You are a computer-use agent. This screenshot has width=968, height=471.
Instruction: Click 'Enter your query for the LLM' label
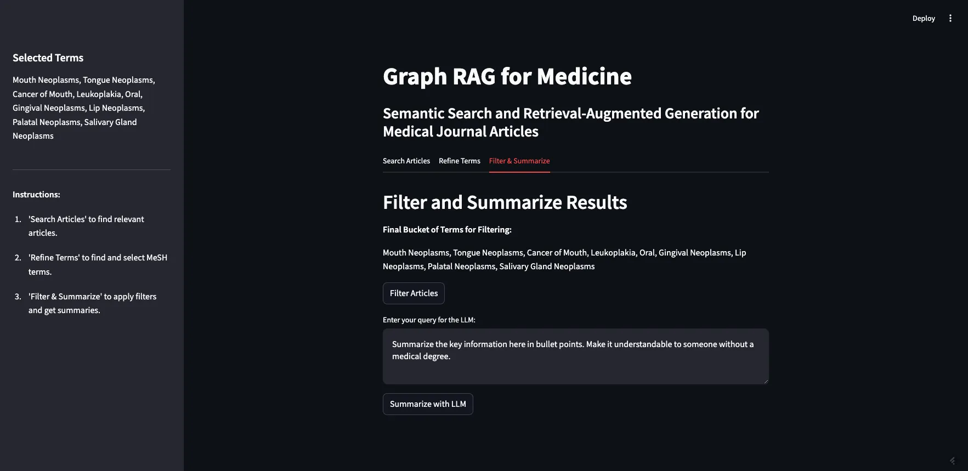click(x=429, y=320)
